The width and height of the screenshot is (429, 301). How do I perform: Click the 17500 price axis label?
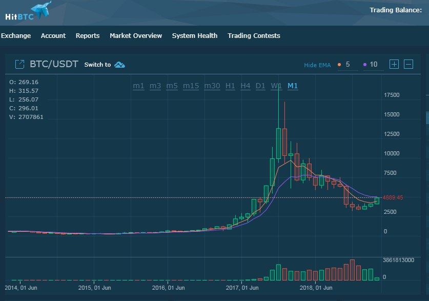pyautogui.click(x=392, y=95)
